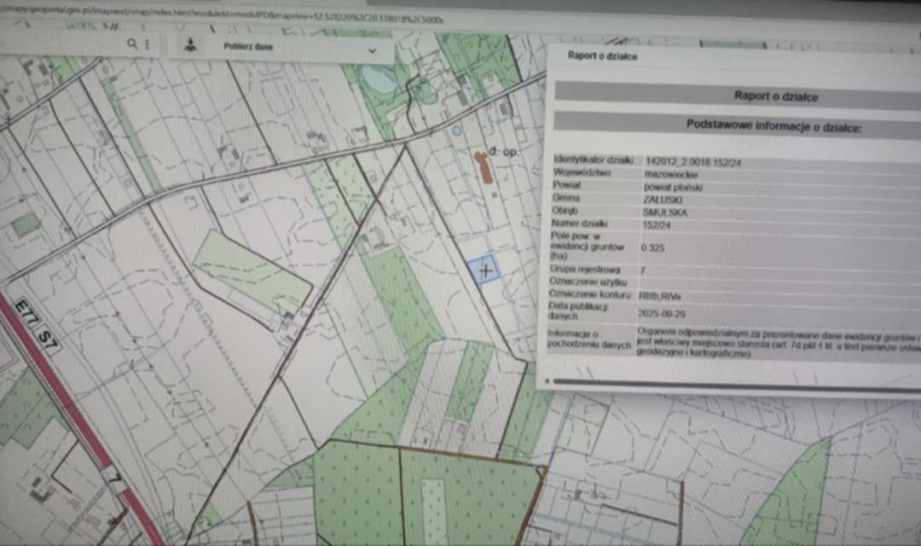Screen dimensions: 921x546
Task: Click the 'Powiat' row label
Action: (x=567, y=184)
